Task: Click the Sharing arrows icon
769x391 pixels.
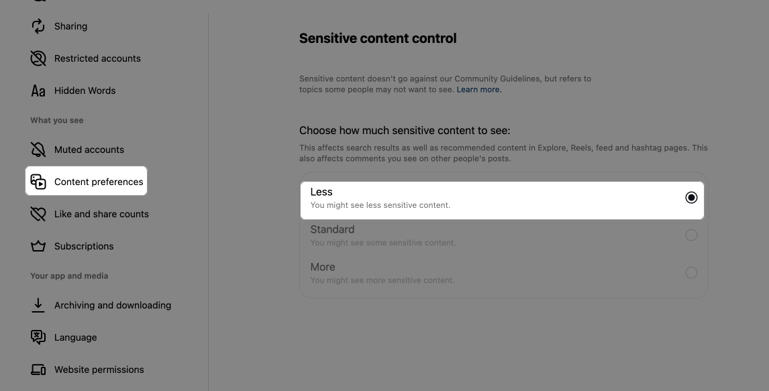Action: tap(38, 26)
